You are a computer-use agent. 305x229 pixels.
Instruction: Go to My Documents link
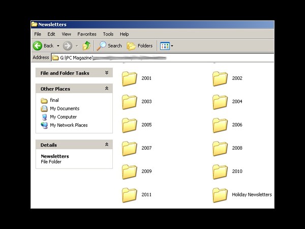click(x=64, y=108)
